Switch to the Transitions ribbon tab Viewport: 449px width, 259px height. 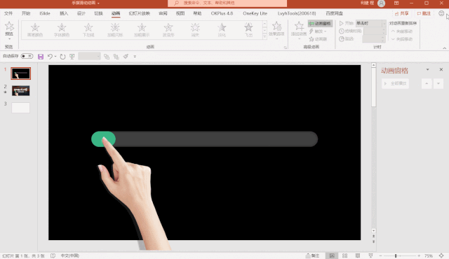[98, 13]
